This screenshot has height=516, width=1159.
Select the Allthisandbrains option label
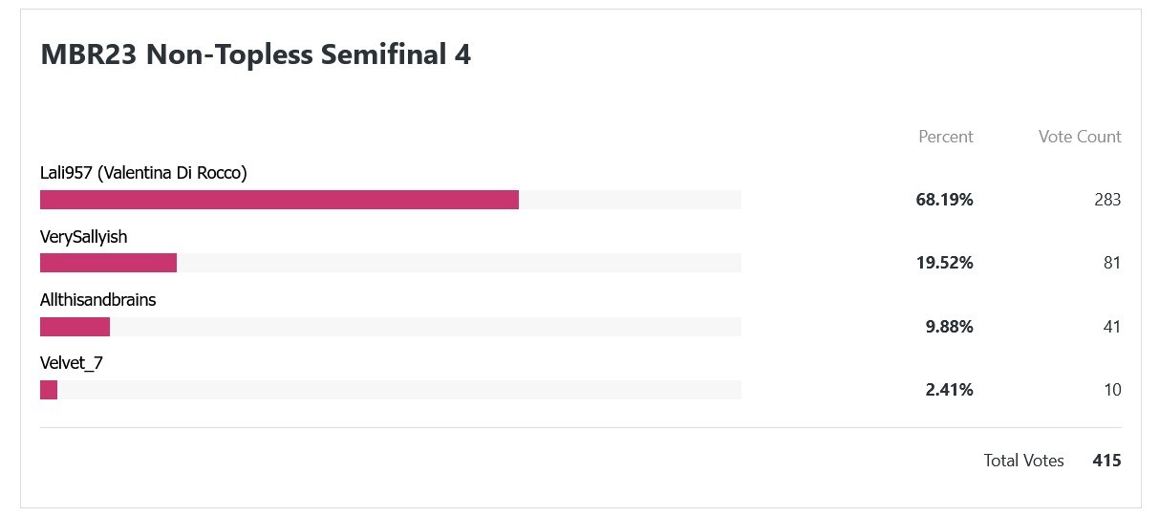[97, 299]
